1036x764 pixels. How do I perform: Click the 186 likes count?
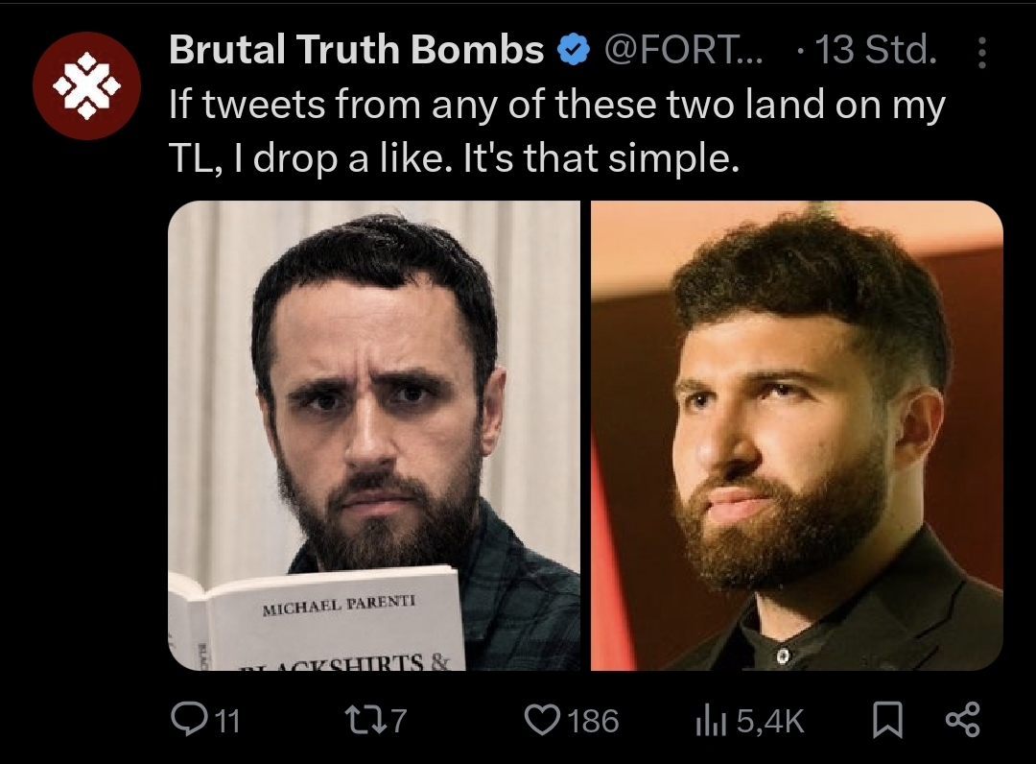click(594, 721)
